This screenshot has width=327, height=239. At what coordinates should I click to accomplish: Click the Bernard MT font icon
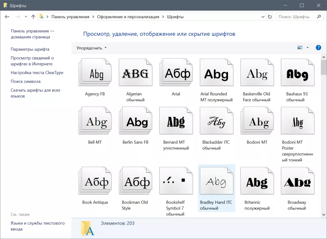[x=176, y=122]
